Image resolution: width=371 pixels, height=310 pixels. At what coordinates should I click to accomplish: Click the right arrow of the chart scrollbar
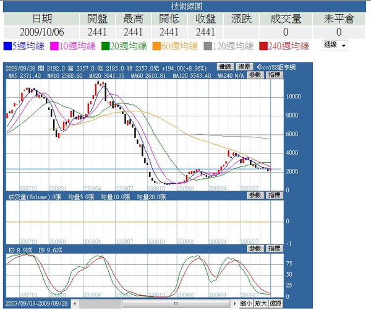tap(234, 304)
